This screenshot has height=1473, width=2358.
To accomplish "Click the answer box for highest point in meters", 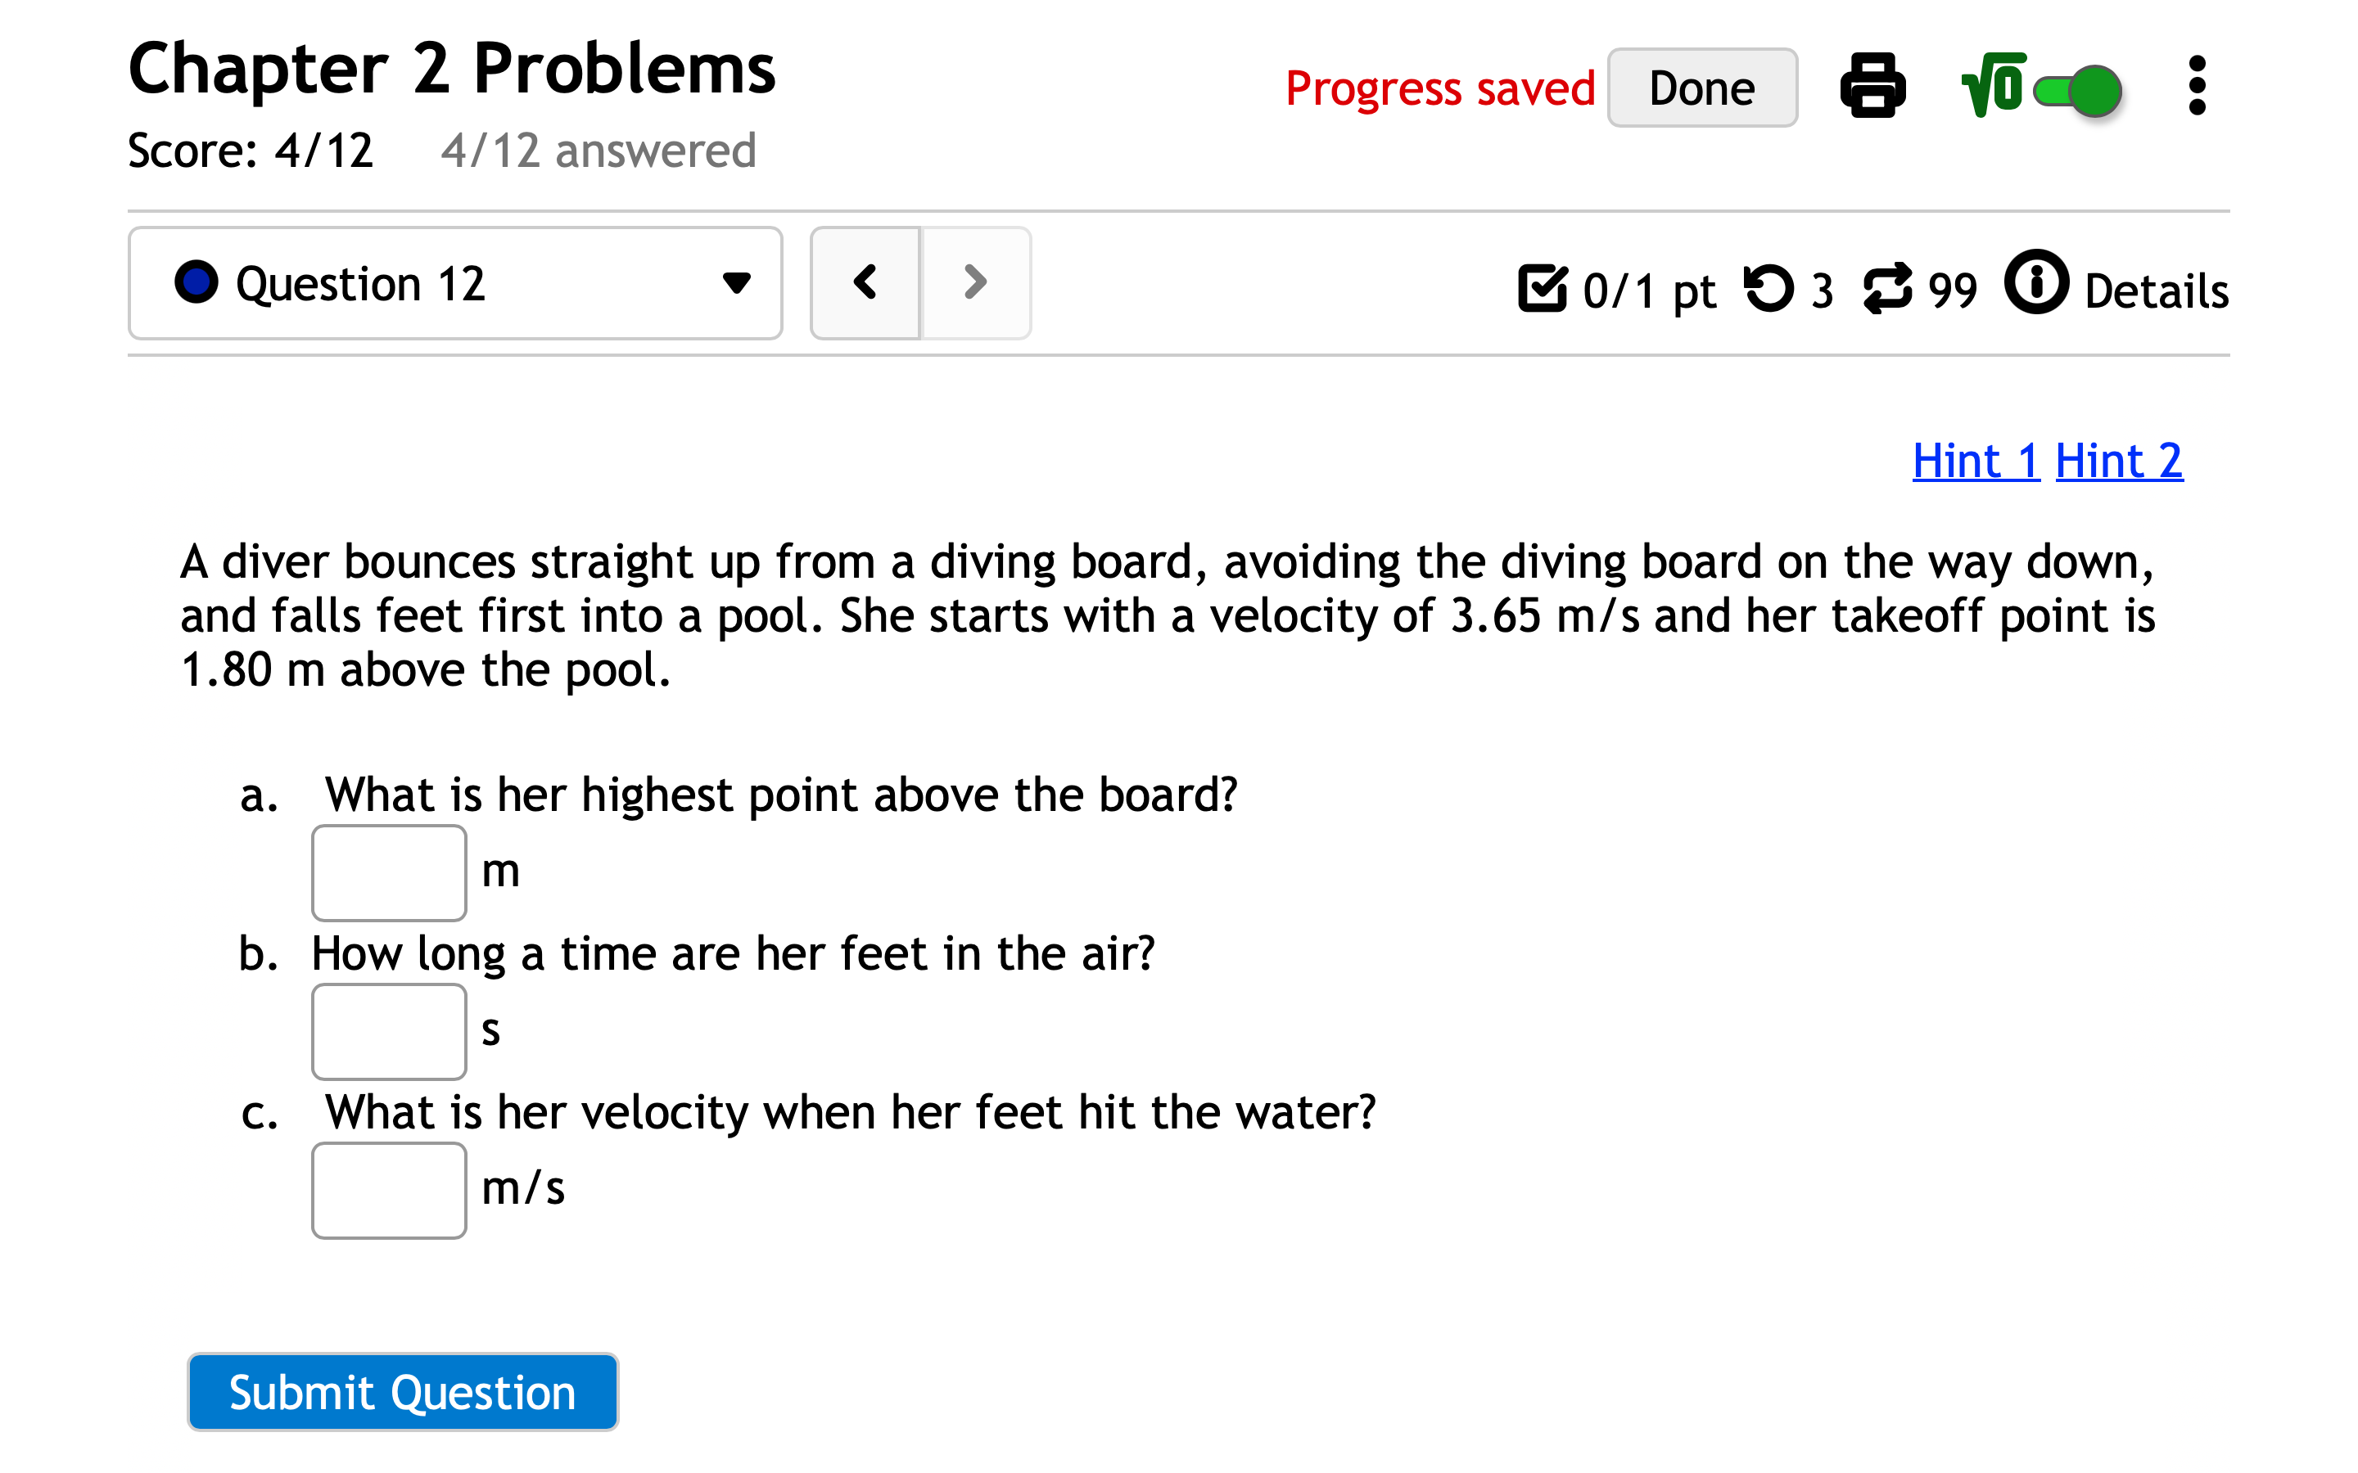I will coord(389,872).
